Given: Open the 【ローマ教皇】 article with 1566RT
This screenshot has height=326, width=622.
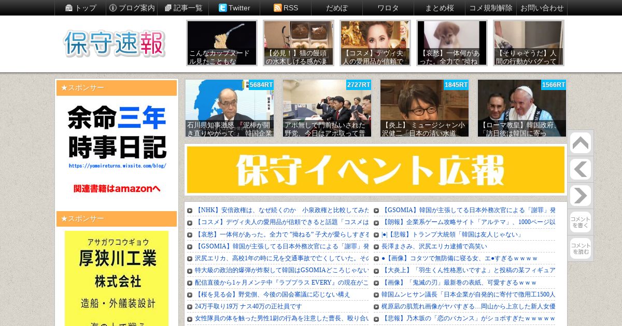Looking at the screenshot, I should 522,108.
